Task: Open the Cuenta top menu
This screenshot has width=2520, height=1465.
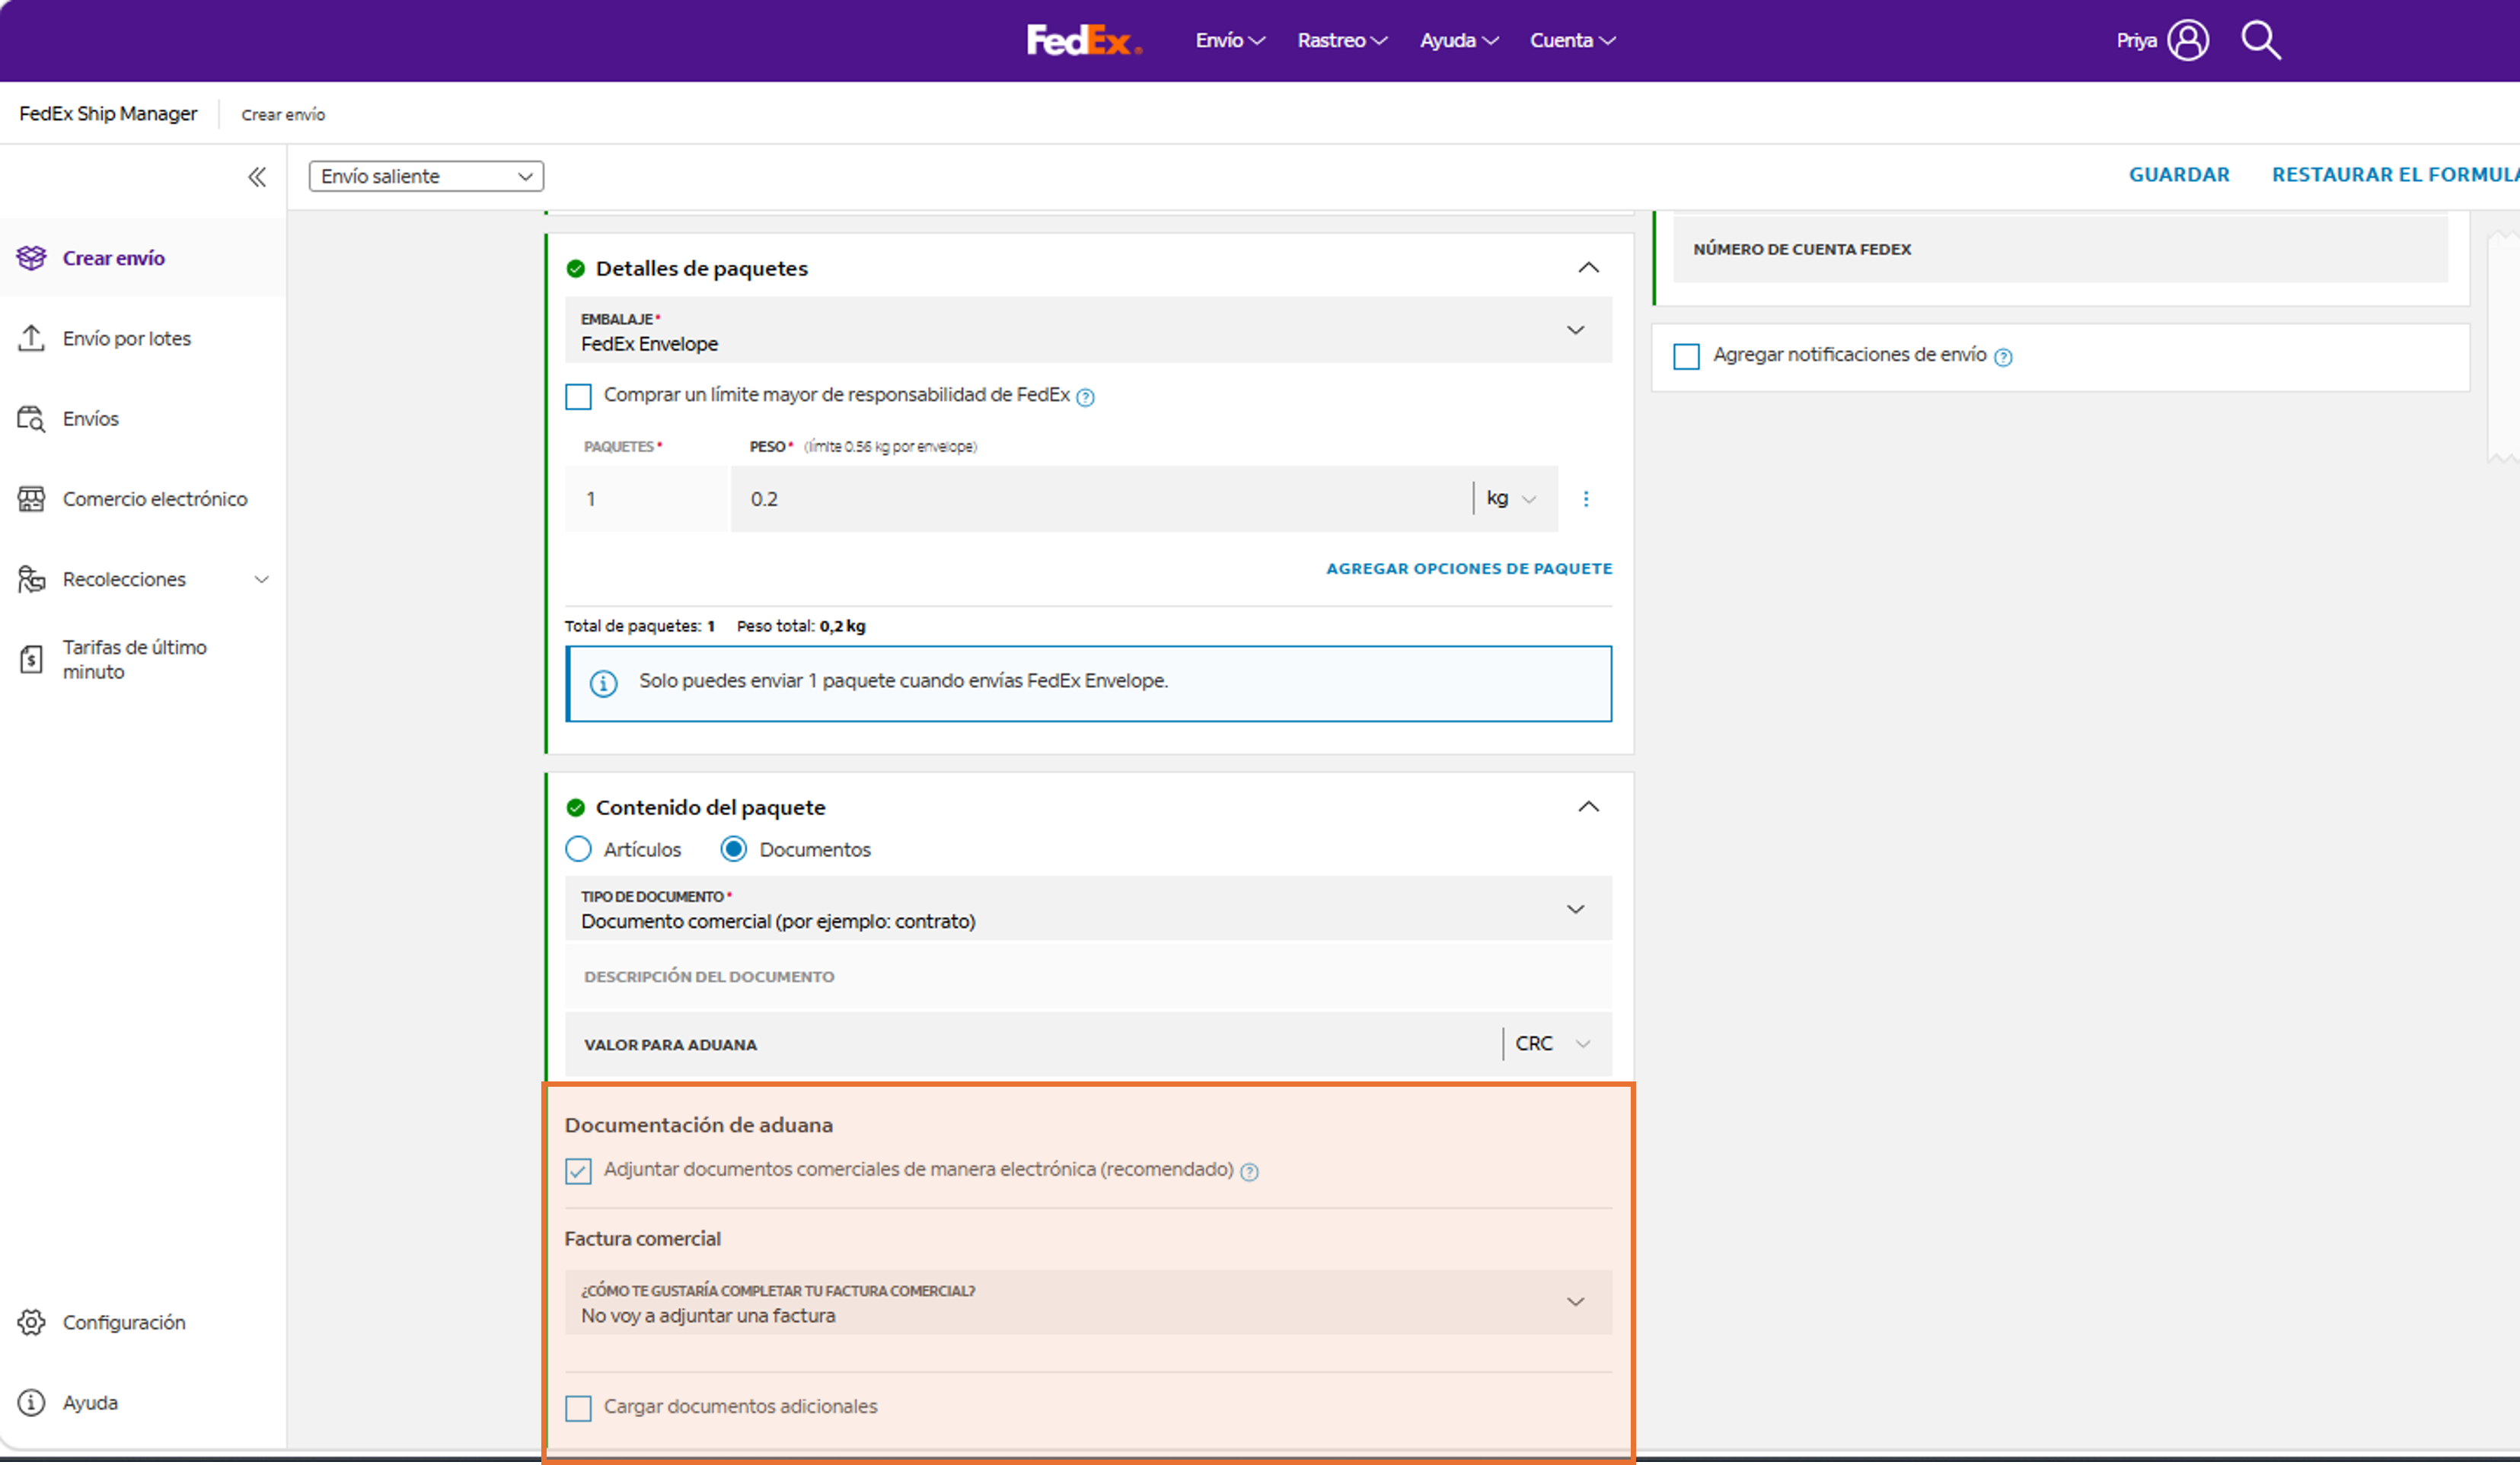Action: pos(1572,41)
